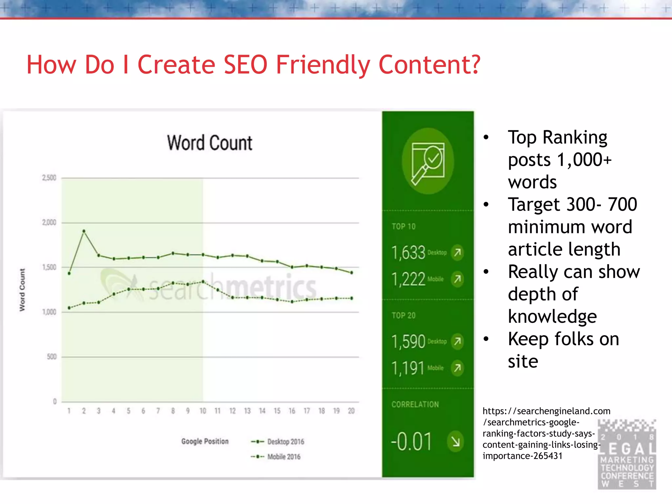This screenshot has height=504, width=672.
Task: Select the Desktop 2016 legend marker
Action: tap(258, 442)
